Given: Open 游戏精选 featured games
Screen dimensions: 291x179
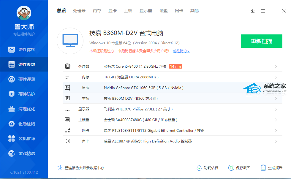Looking at the screenshot, I should pos(24,153).
